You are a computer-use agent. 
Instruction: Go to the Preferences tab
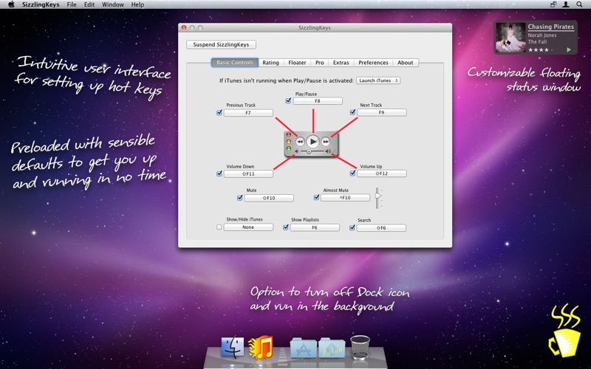coord(373,63)
